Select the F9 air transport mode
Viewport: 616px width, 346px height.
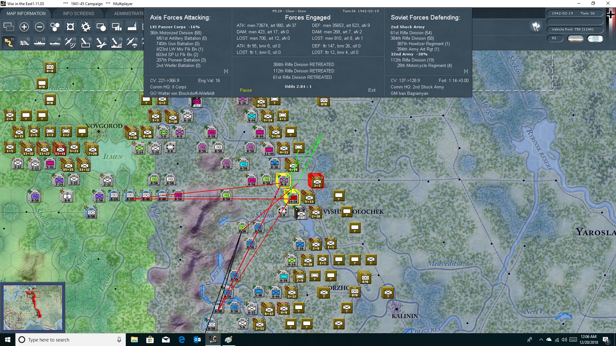pyautogui.click(x=132, y=42)
